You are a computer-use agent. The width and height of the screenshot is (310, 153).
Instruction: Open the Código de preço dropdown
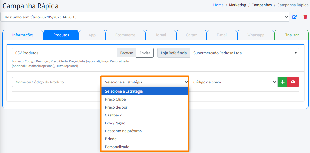234,82
